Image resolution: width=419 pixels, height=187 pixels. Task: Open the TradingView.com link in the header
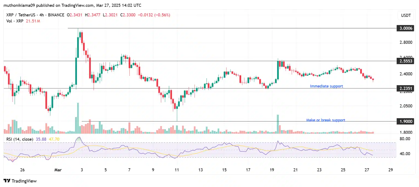[x=77, y=5]
